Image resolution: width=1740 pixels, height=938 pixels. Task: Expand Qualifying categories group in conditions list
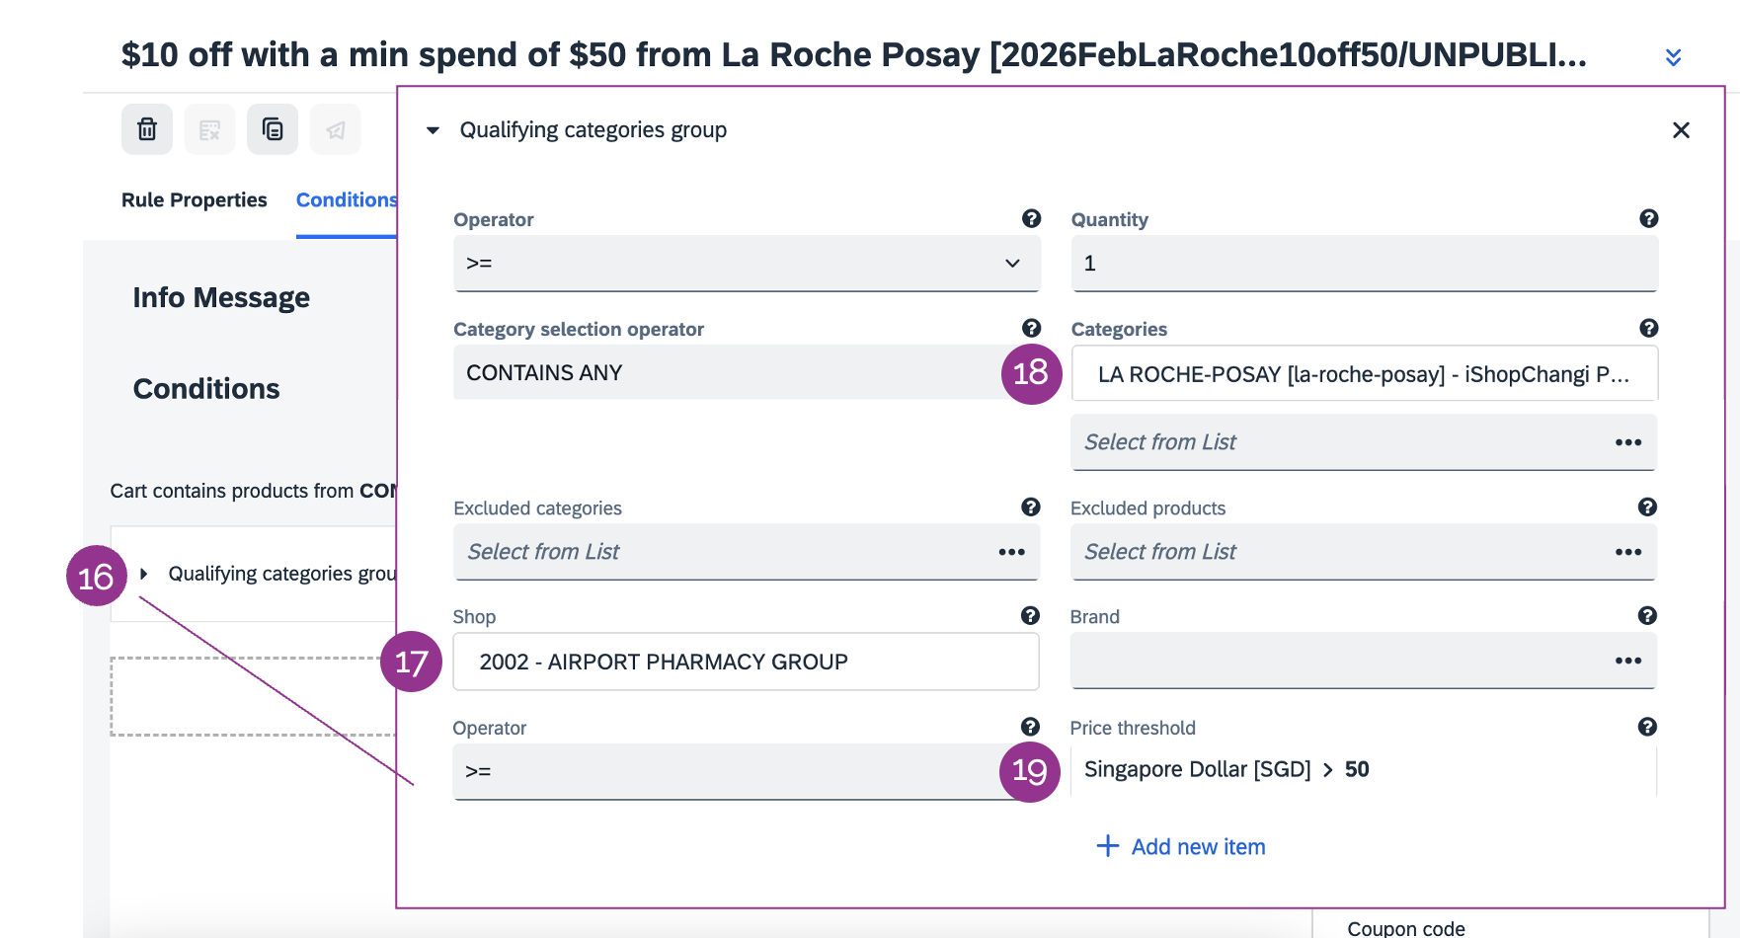(x=144, y=574)
